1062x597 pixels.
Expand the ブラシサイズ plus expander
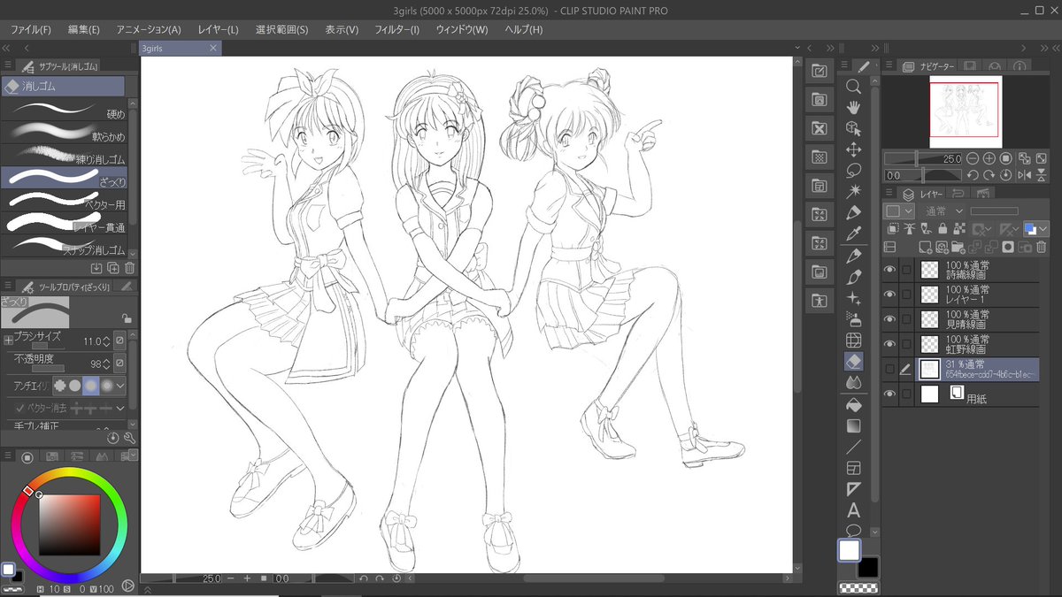pos(8,340)
